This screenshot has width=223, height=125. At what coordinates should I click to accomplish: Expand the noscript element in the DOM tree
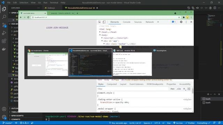click(x=102, y=38)
